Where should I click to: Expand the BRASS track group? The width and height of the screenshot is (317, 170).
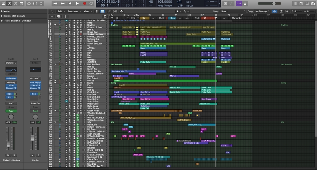tap(55, 80)
